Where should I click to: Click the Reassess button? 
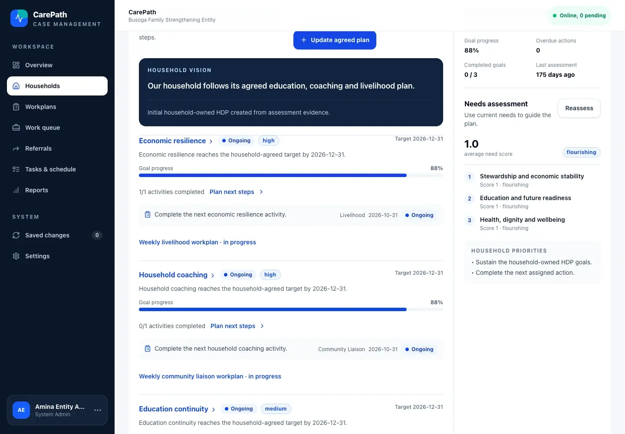click(x=579, y=108)
